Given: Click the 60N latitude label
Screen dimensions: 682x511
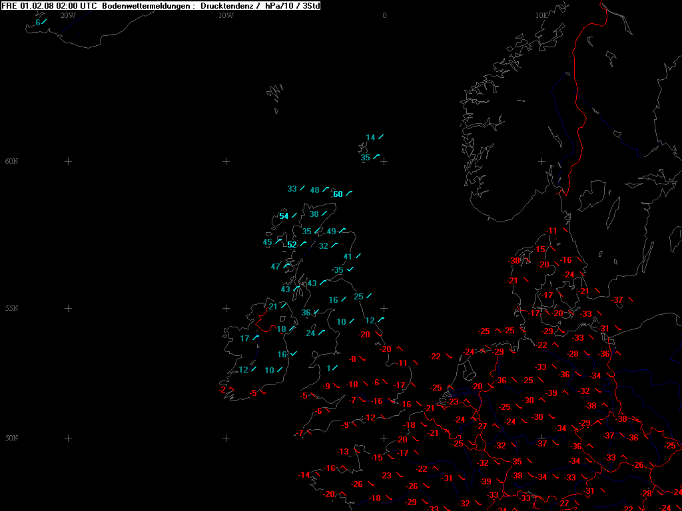Looking at the screenshot, I should click(11, 162).
